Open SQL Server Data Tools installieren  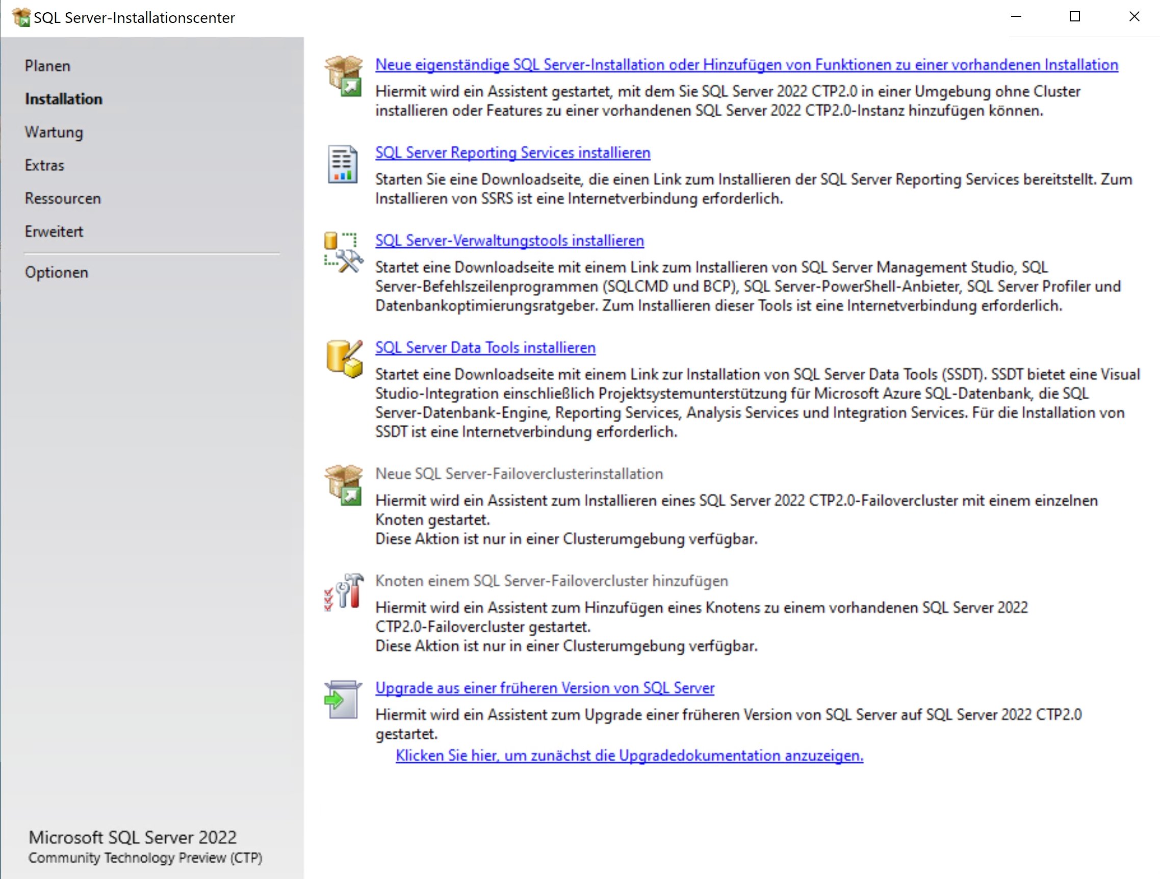click(484, 347)
